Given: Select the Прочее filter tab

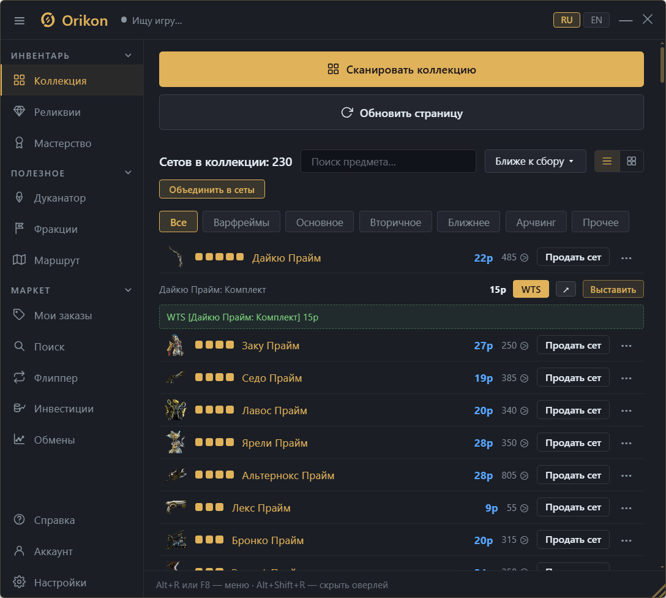Looking at the screenshot, I should point(600,222).
